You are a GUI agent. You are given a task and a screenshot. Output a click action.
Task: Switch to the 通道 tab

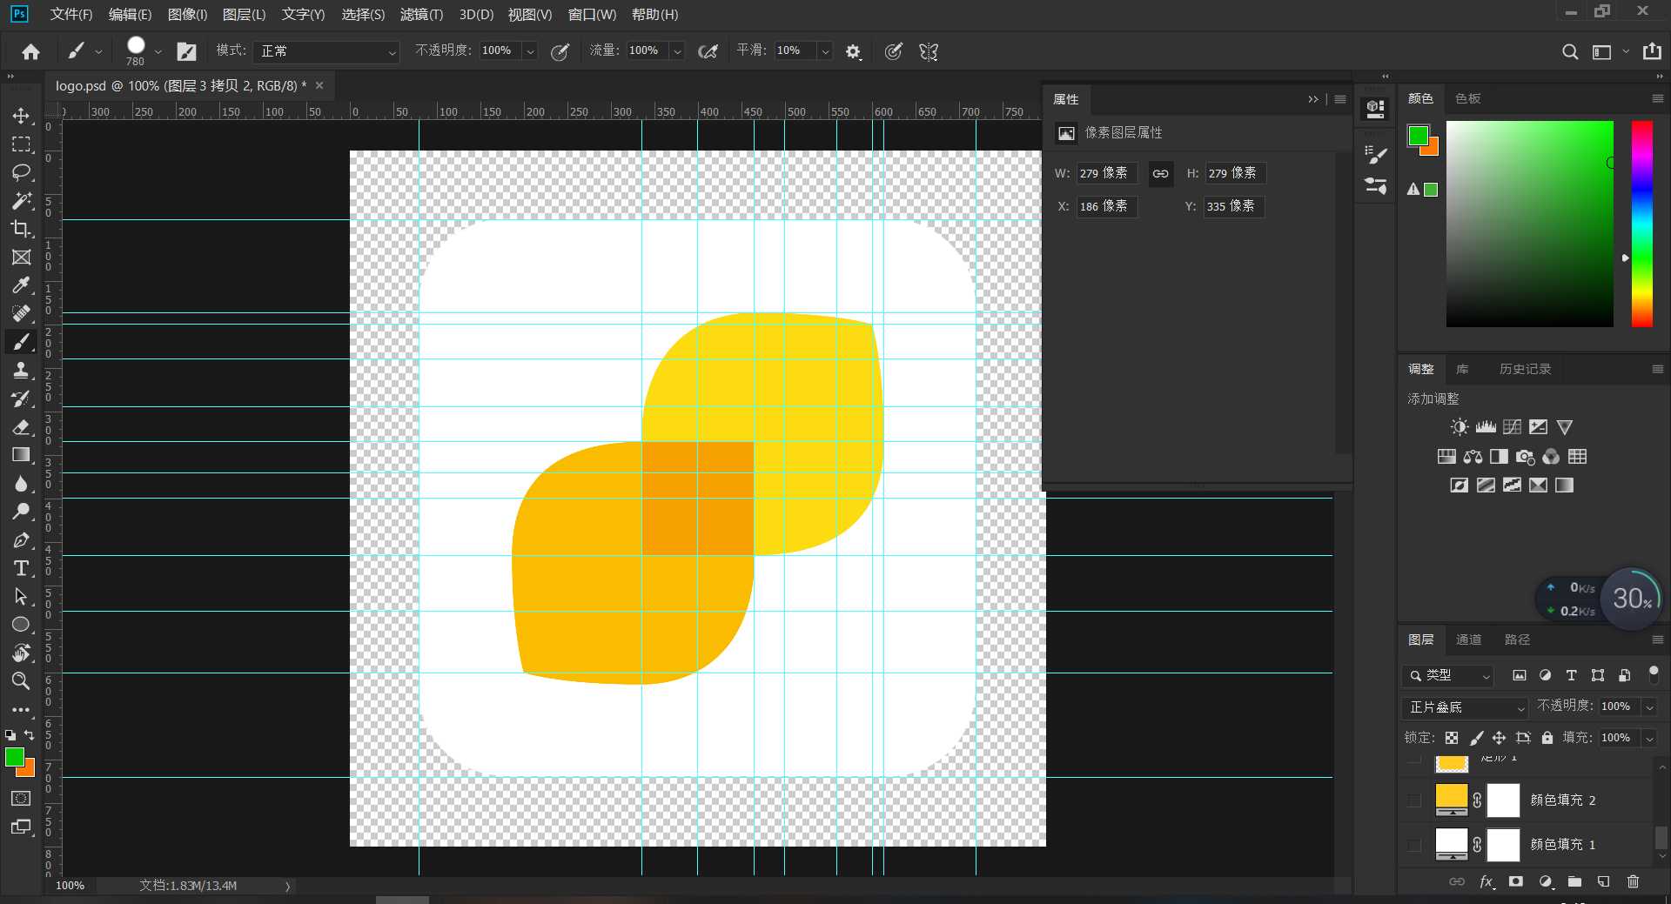coord(1468,639)
